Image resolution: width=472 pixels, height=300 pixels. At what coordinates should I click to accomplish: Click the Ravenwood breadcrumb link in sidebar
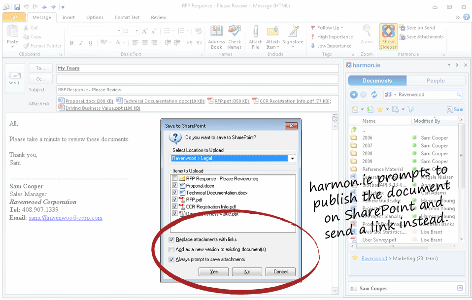pyautogui.click(x=374, y=259)
